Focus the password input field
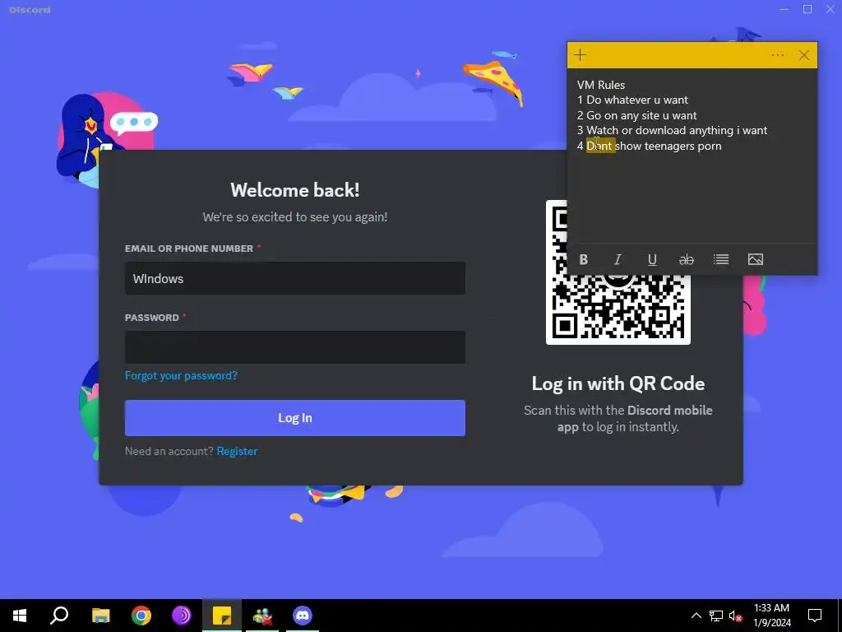 [x=295, y=347]
